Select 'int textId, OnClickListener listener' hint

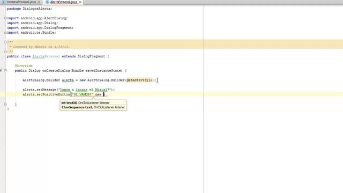(x=85, y=103)
